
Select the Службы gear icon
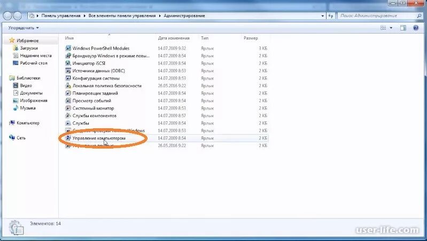pyautogui.click(x=68, y=123)
